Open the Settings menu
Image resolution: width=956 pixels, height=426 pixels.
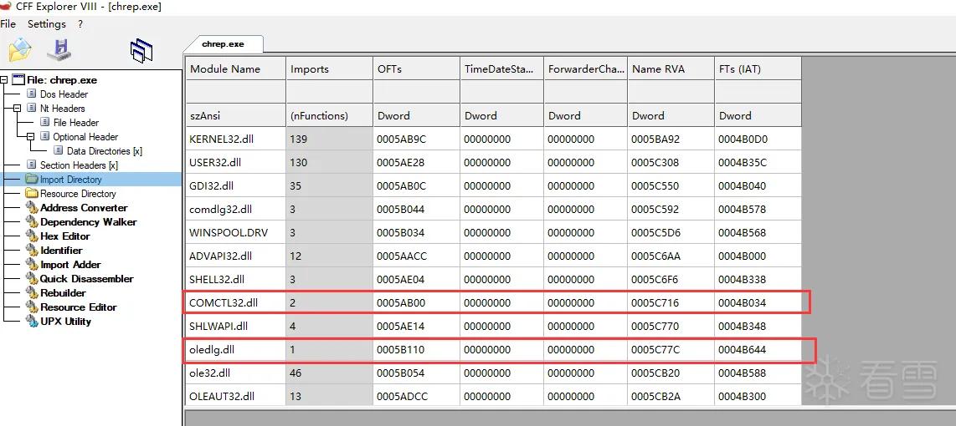(46, 23)
